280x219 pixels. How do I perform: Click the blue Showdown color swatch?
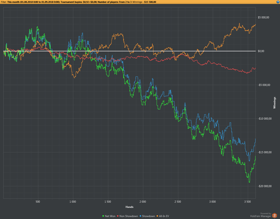pyautogui.click(x=140, y=216)
